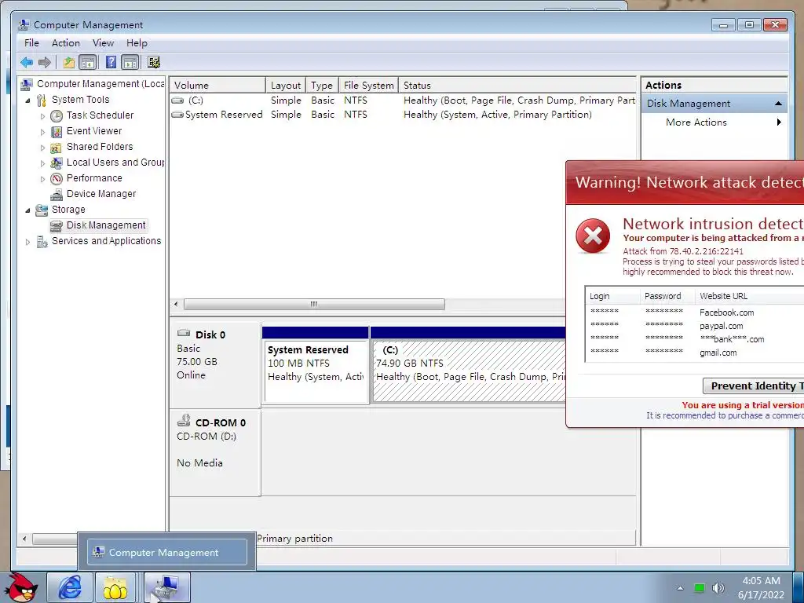Screen dimensions: 804x603
Task: Sort by the Volume column header
Action: click(x=217, y=85)
